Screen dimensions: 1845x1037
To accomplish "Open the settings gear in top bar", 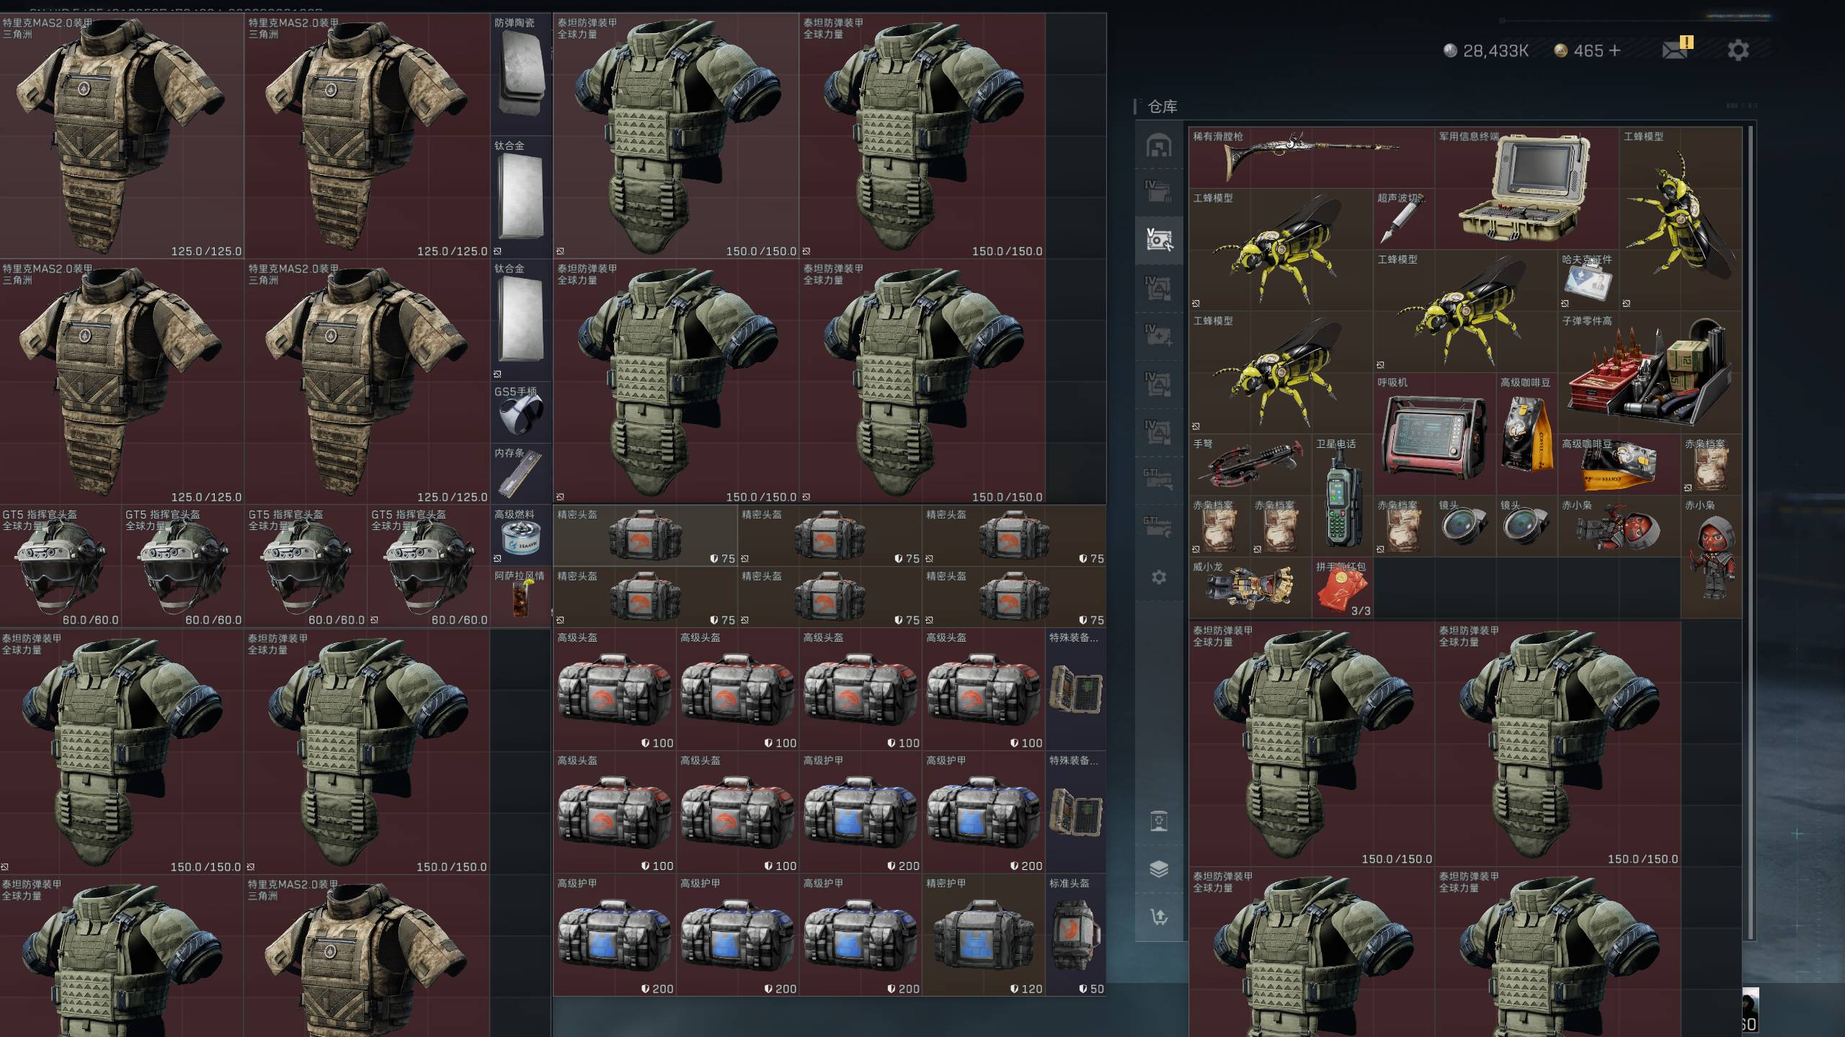I will (1738, 50).
